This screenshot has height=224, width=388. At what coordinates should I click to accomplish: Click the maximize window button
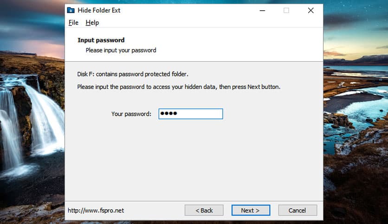286,10
